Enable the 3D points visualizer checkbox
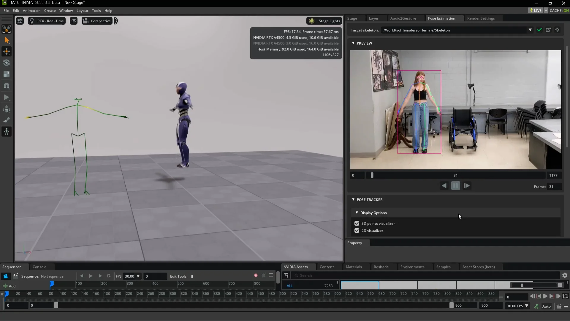The width and height of the screenshot is (570, 321). coord(357,223)
